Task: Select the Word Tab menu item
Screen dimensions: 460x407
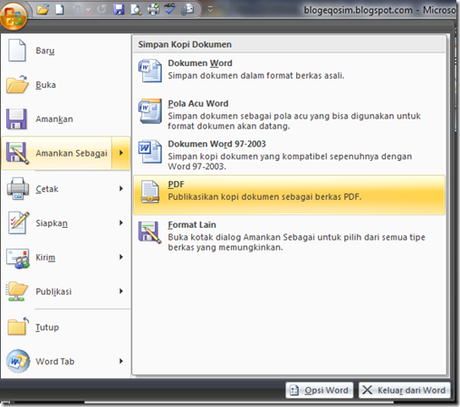Action: tap(65, 361)
